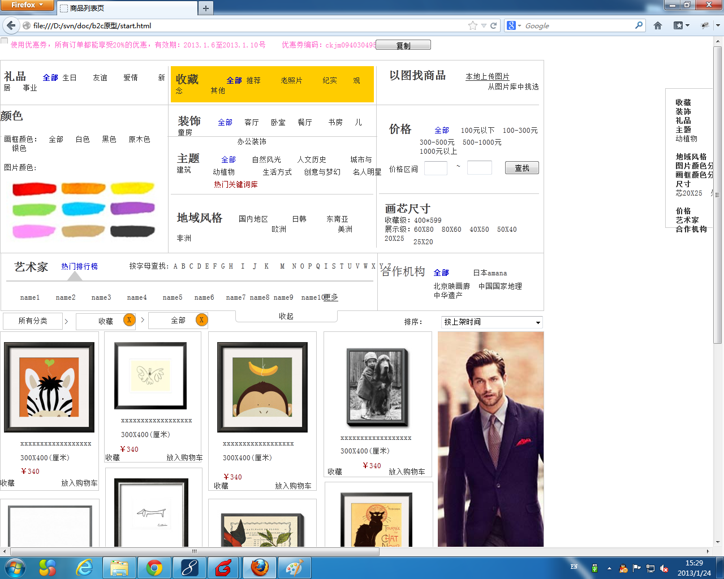Viewport: 724px width, 579px height.
Task: Open the 按上架时间 sort dropdown
Action: [492, 322]
